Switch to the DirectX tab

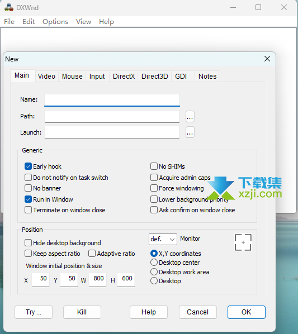(x=124, y=77)
